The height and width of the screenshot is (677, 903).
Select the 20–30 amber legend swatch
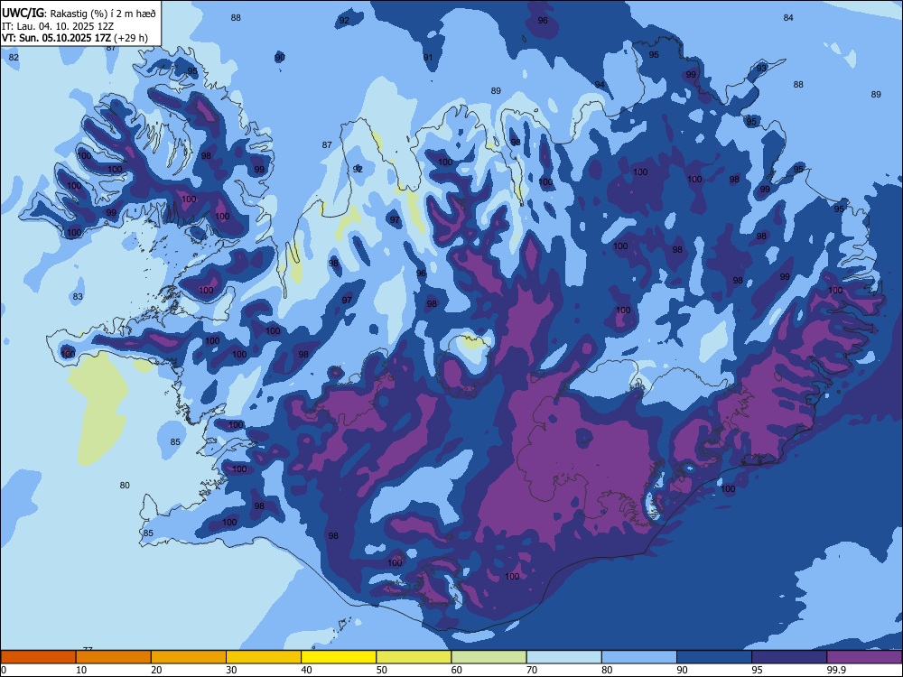click(x=189, y=657)
